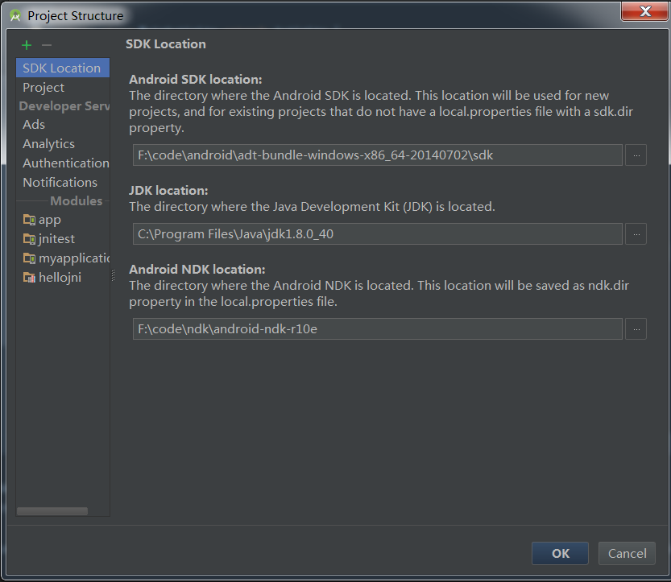Open the Ads developer service
This screenshot has width=671, height=582.
63,125
